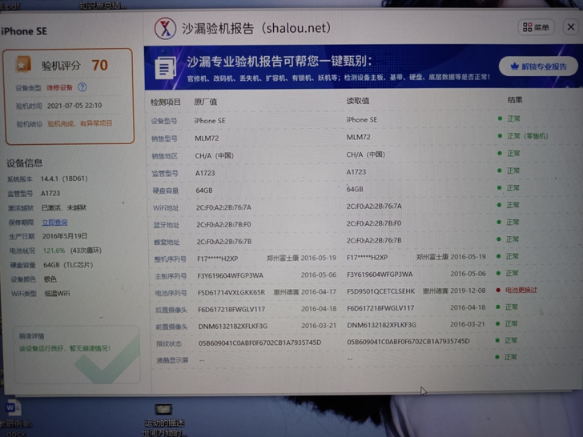Screen dimensions: 583x437
Task: Click the 正常 (零售机) result text
Action: 528,136
